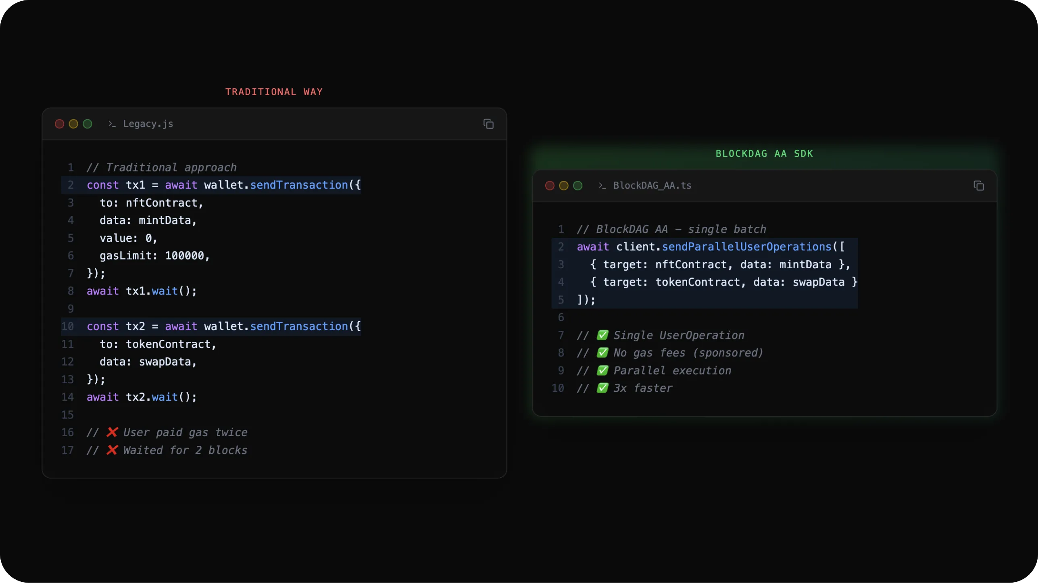Viewport: 1038px width, 583px height.
Task: Select the highlighted sendParallelUserOperations code block
Action: point(706,273)
